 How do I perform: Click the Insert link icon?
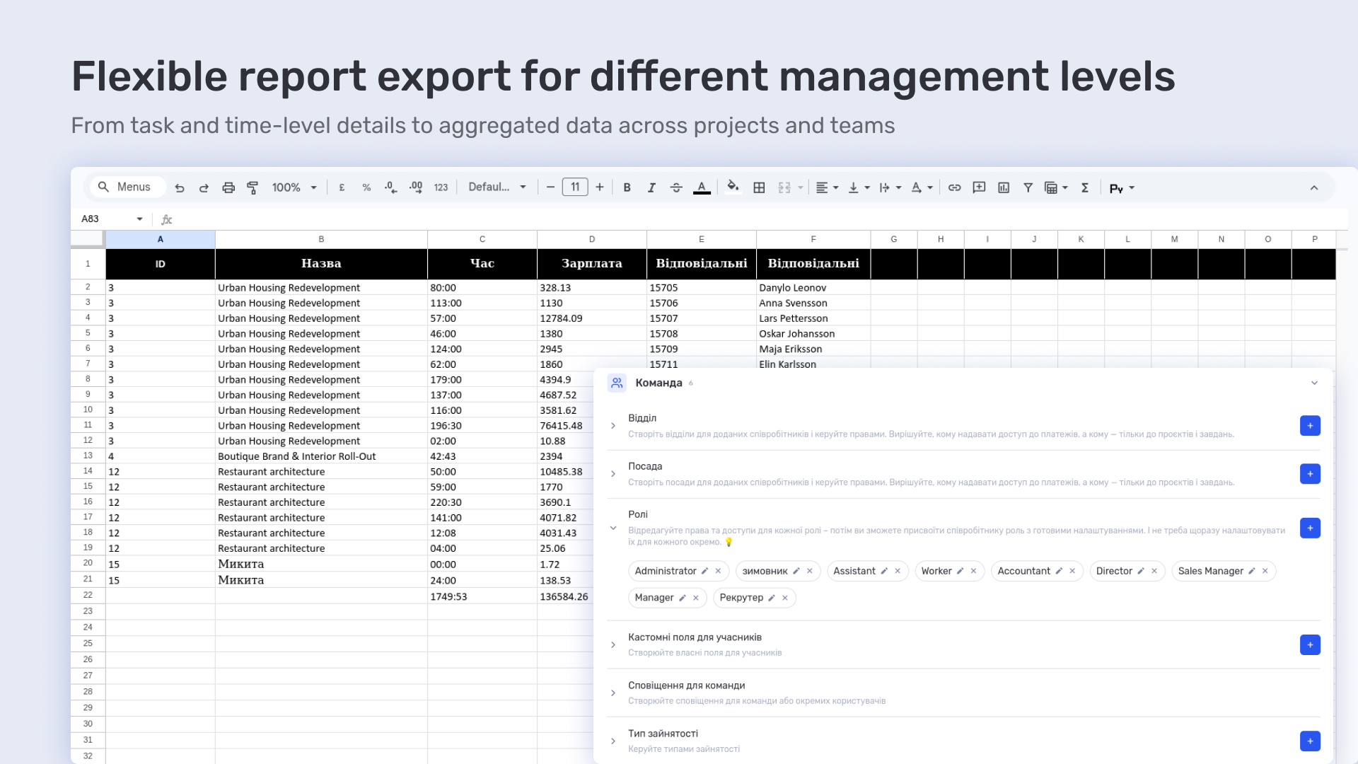pos(954,187)
